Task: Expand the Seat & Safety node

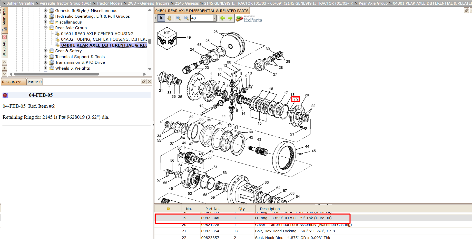Action: point(45,51)
